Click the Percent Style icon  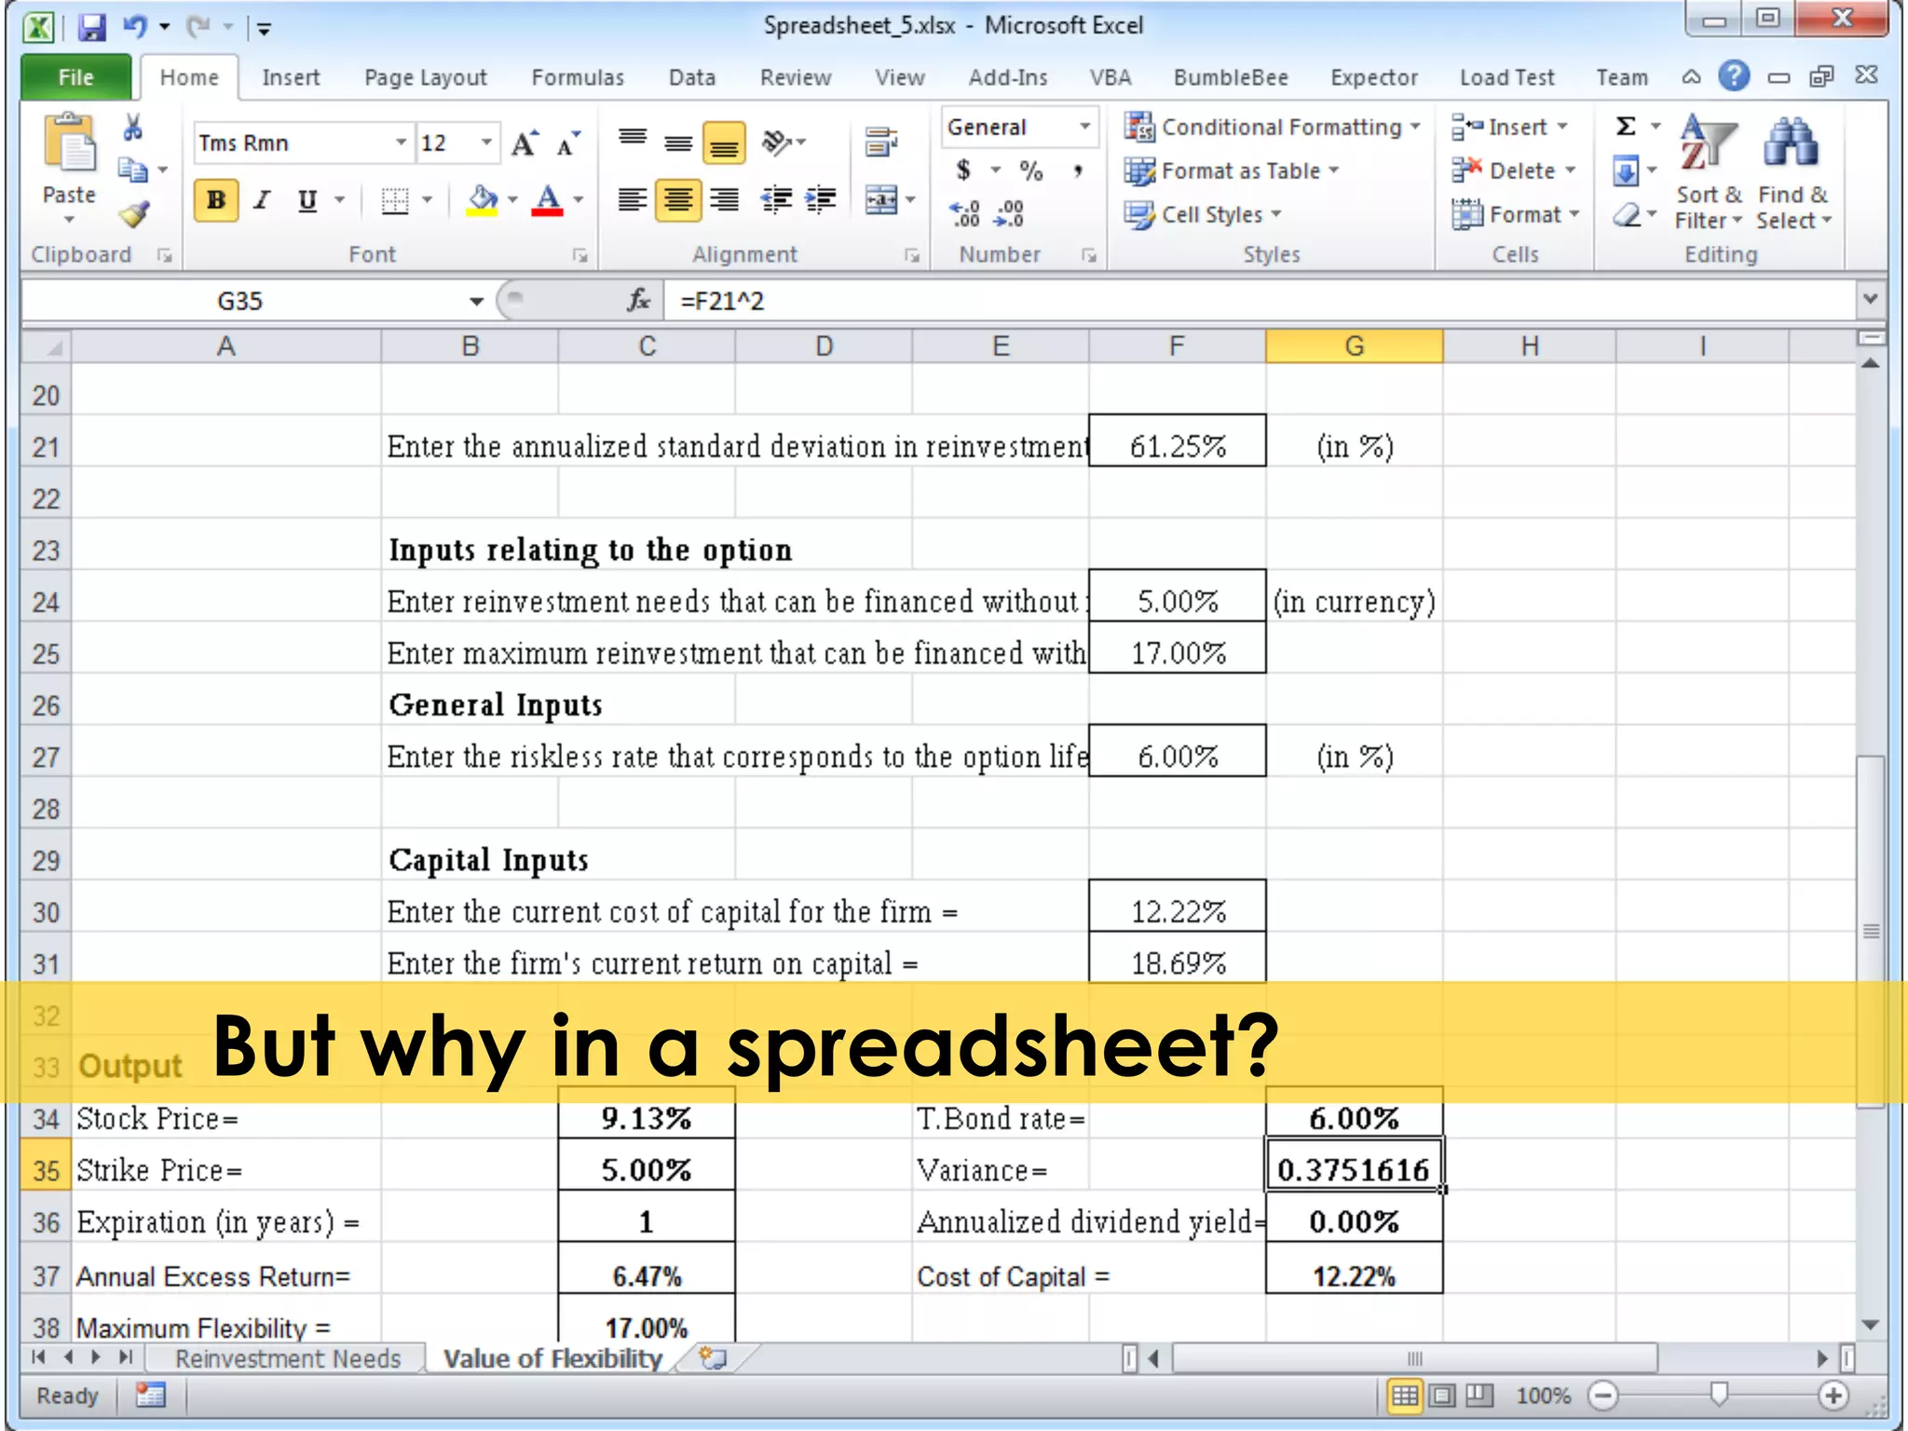(1030, 170)
